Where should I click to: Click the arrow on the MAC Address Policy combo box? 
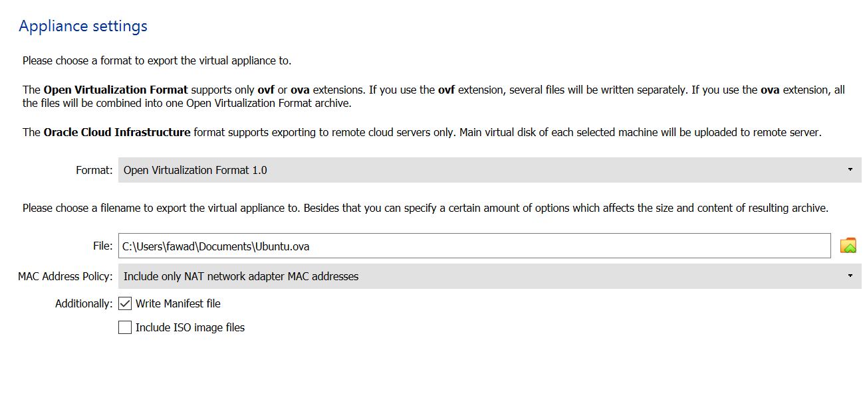[x=850, y=276]
